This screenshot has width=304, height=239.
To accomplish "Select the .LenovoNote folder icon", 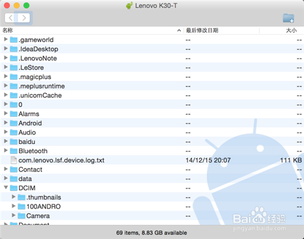I will (x=14, y=58).
